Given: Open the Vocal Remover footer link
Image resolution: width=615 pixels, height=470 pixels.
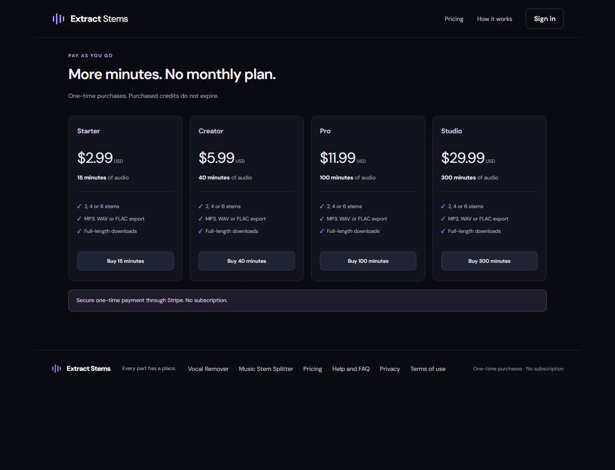Looking at the screenshot, I should click(x=208, y=369).
